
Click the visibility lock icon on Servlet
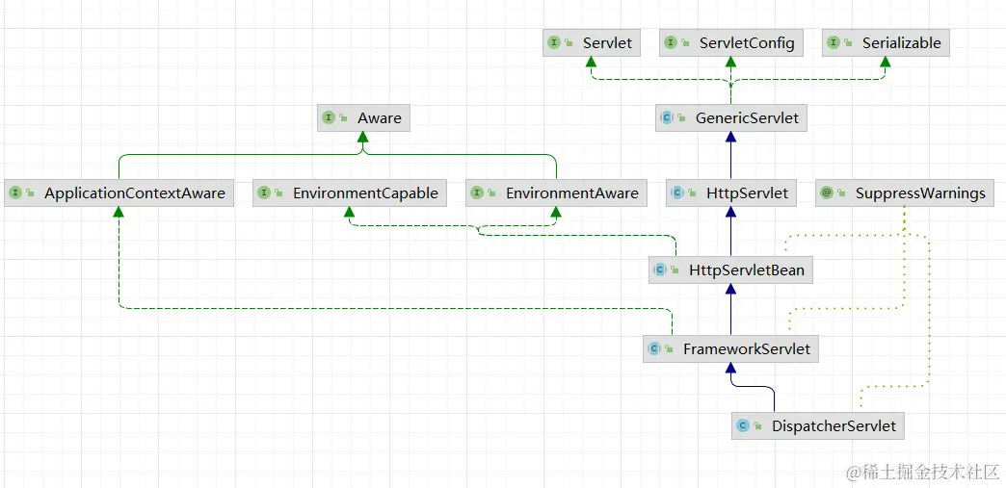(569, 43)
